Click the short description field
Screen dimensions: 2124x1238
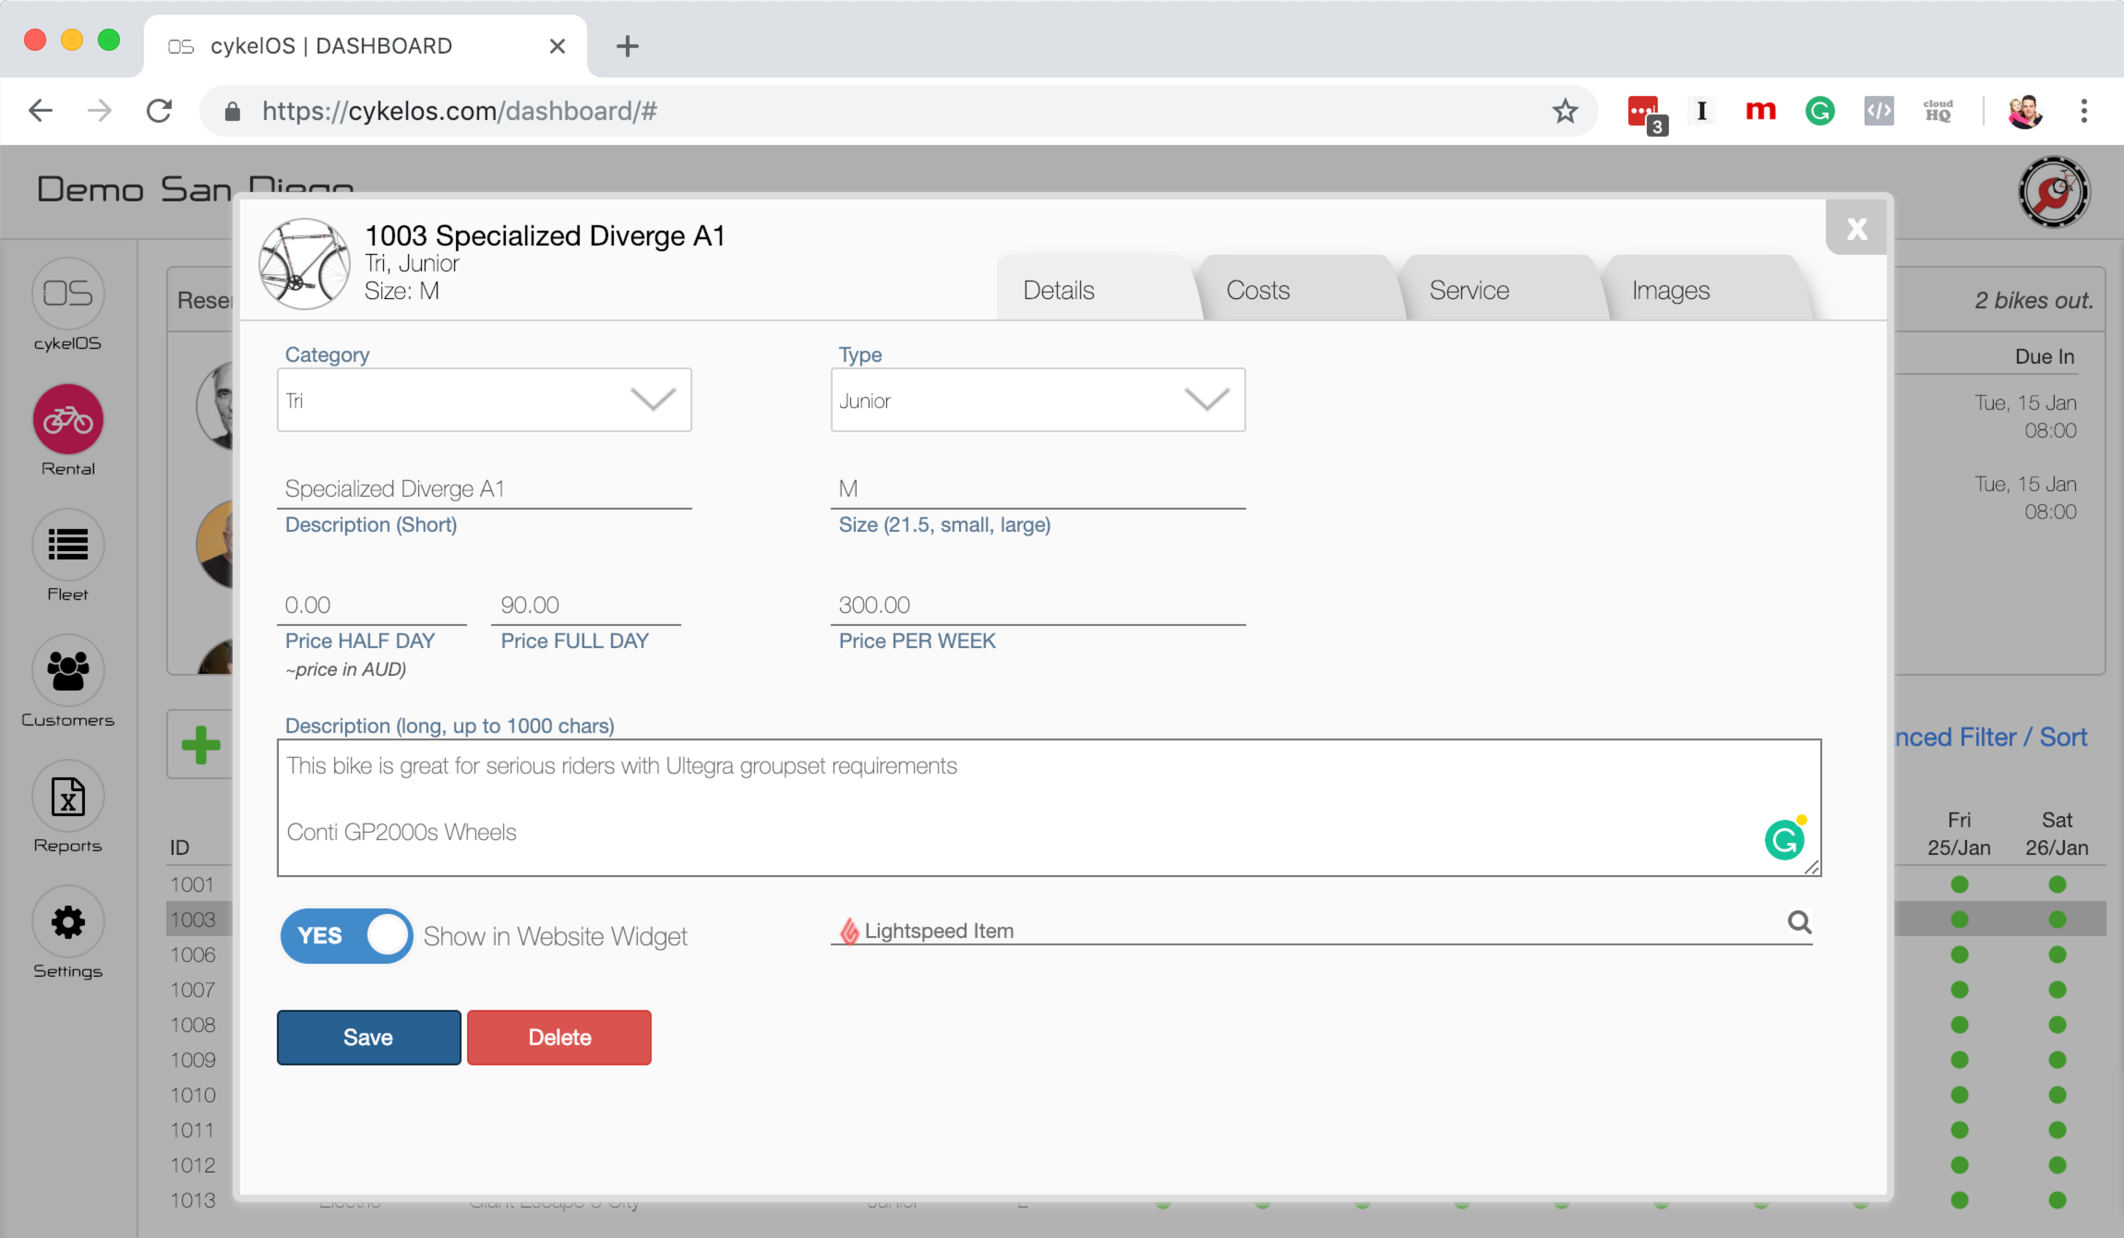click(484, 489)
